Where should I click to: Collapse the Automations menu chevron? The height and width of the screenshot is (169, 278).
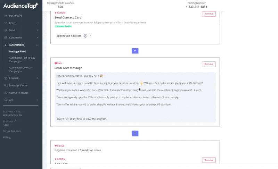tap(37, 45)
